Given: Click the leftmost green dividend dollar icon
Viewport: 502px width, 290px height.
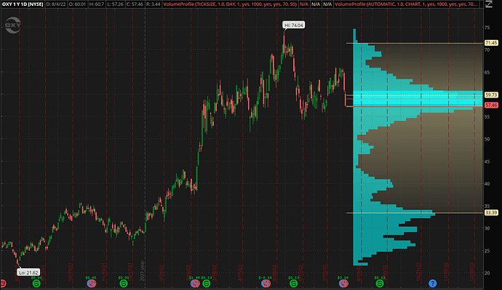Looking at the screenshot, I should 36,283.
